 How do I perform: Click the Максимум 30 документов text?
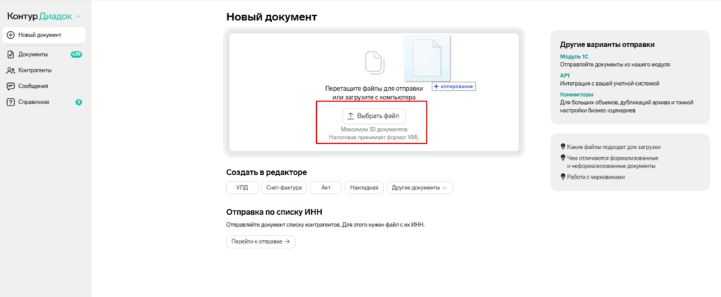(x=374, y=129)
